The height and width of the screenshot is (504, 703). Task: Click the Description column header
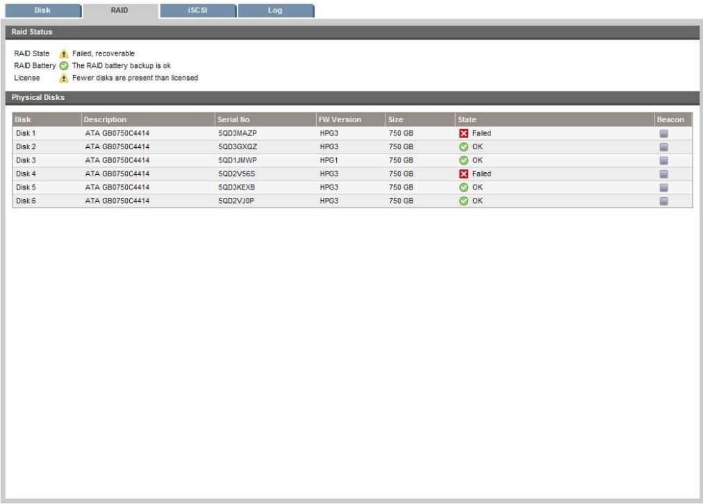pos(148,119)
